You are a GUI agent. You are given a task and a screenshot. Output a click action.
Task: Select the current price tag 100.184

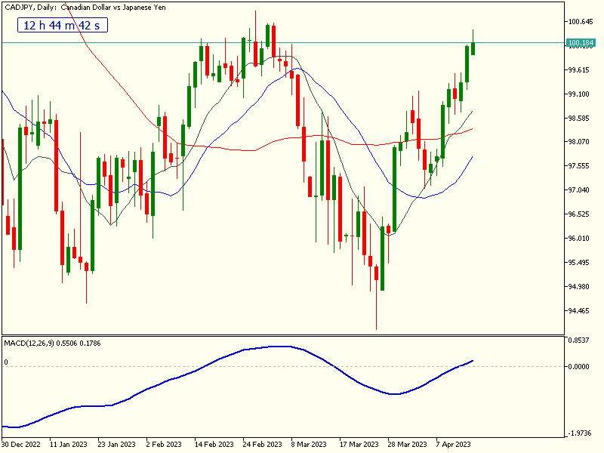(x=580, y=42)
